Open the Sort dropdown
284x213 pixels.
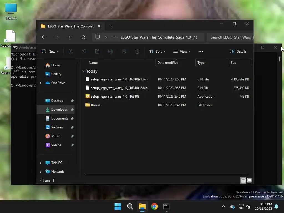click(x=157, y=51)
